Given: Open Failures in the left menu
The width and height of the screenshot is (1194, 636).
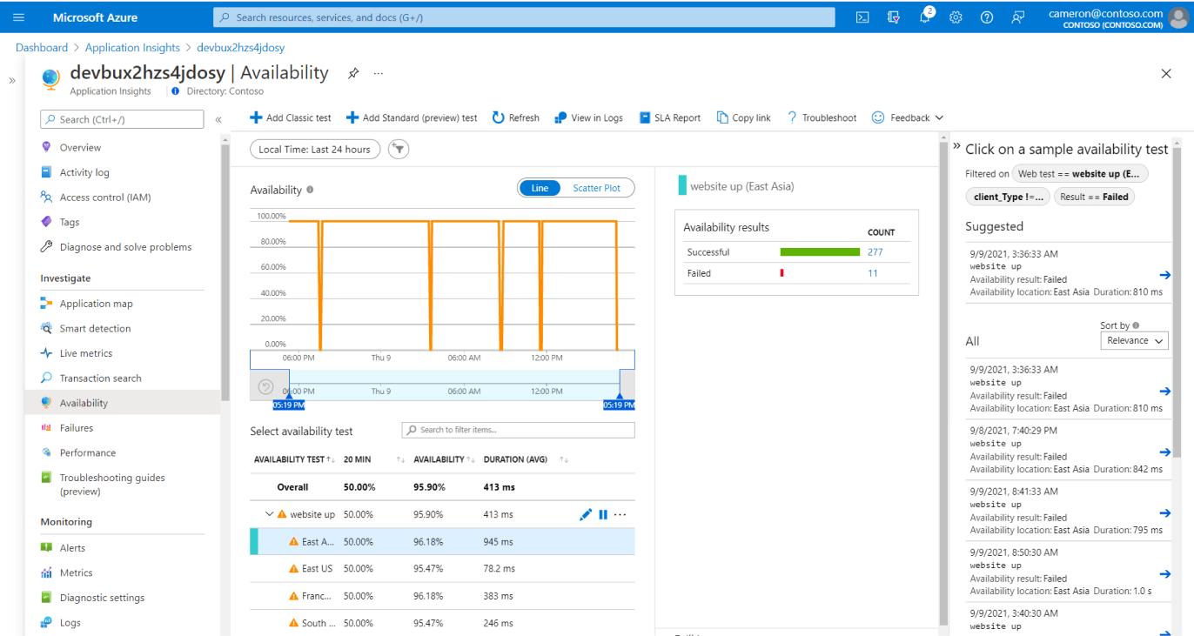Looking at the screenshot, I should point(77,428).
